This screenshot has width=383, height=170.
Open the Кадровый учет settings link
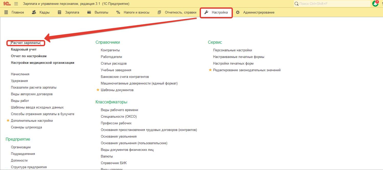[x=24, y=50]
